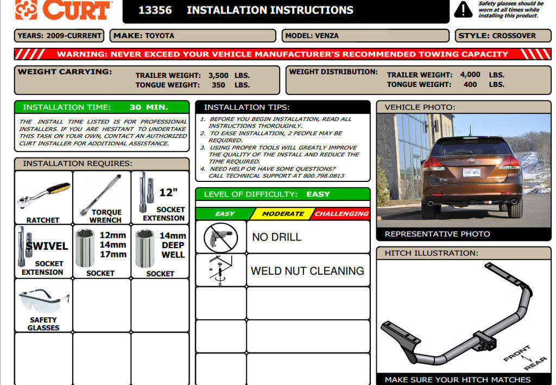Click technical support number "800.798.0813"
This screenshot has width=556, height=385.
pyautogui.click(x=324, y=176)
